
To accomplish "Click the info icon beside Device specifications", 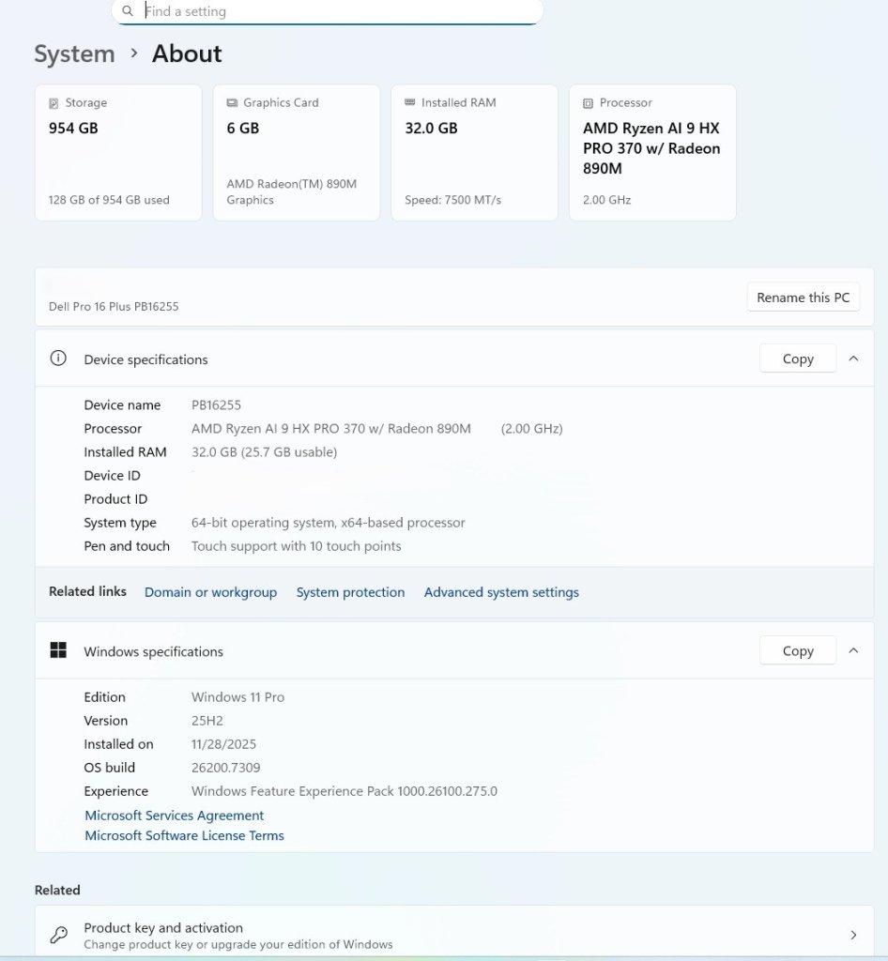I will (58, 358).
